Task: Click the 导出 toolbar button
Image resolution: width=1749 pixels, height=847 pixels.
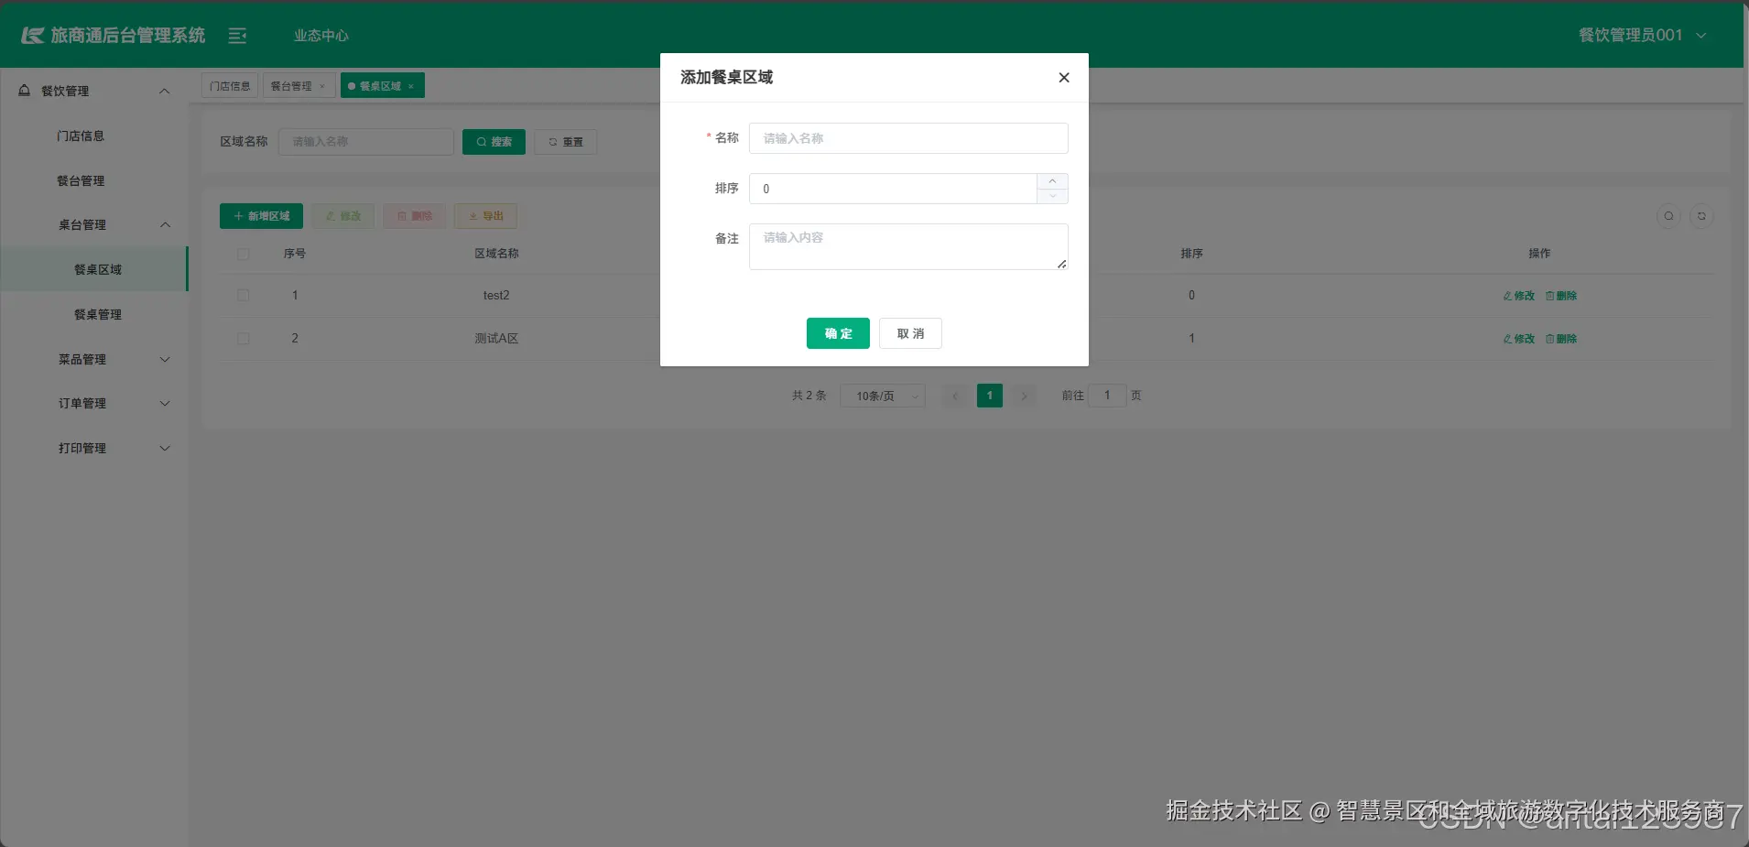Action: (x=486, y=216)
